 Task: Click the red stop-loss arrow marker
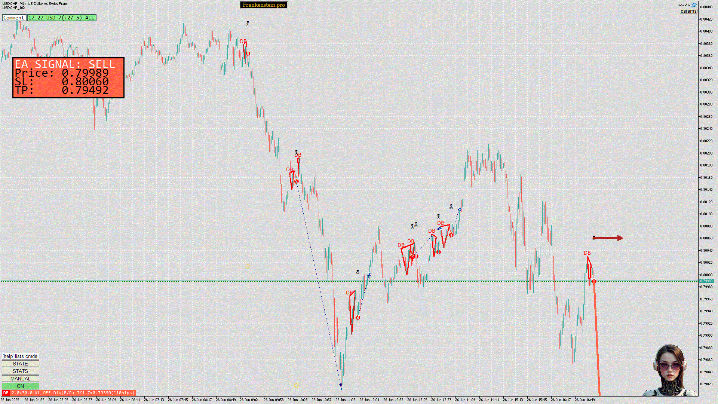[609, 238]
